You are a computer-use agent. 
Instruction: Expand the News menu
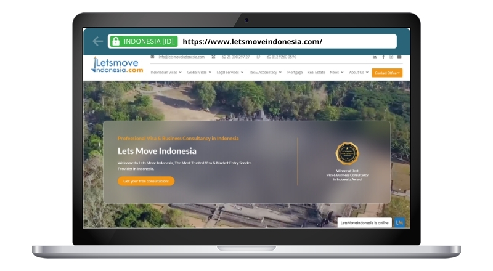coord(336,72)
